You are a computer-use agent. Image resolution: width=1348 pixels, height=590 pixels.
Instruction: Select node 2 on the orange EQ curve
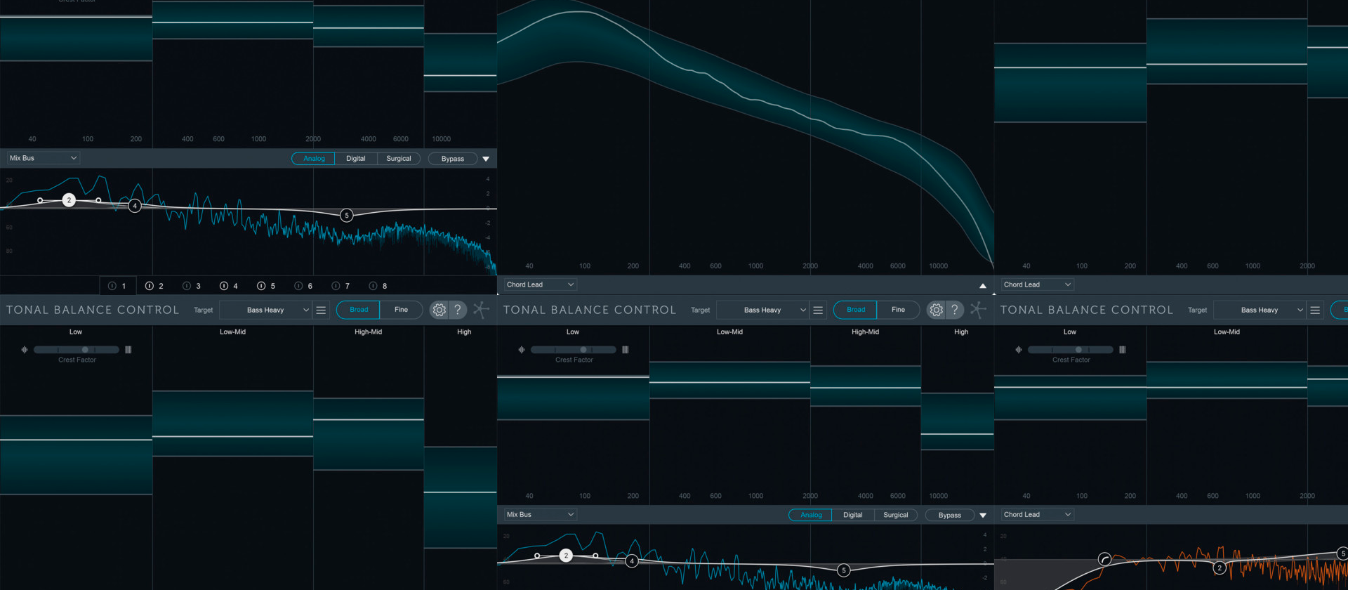(x=1220, y=568)
